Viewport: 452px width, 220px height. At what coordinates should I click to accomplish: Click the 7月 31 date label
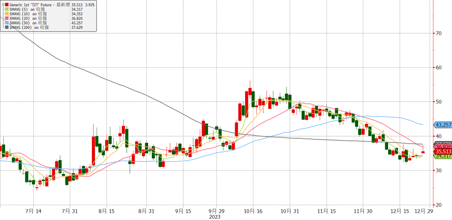pyautogui.click(x=70, y=212)
